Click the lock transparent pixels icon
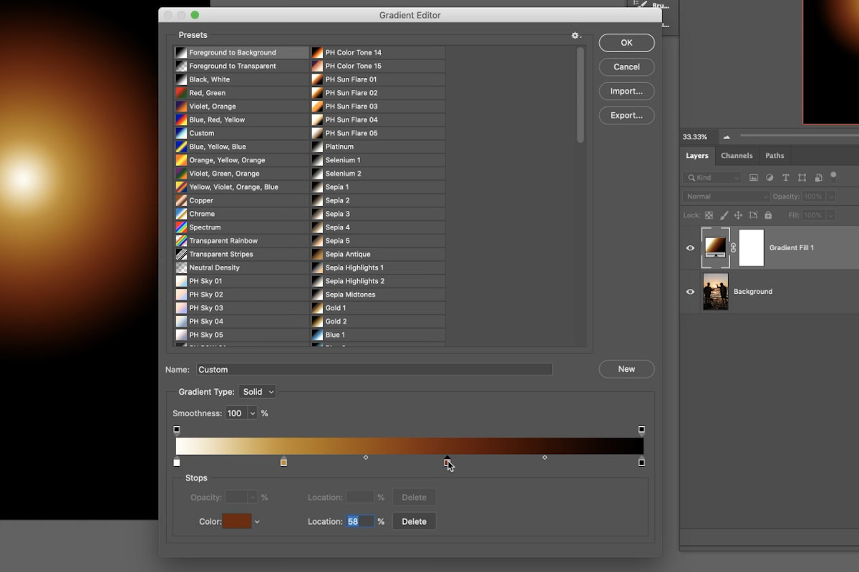This screenshot has height=572, width=859. (x=709, y=215)
